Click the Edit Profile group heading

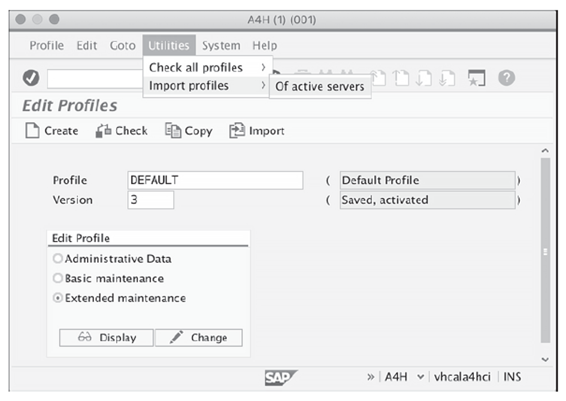click(81, 238)
